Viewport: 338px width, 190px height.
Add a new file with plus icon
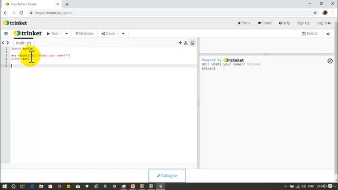[181, 43]
